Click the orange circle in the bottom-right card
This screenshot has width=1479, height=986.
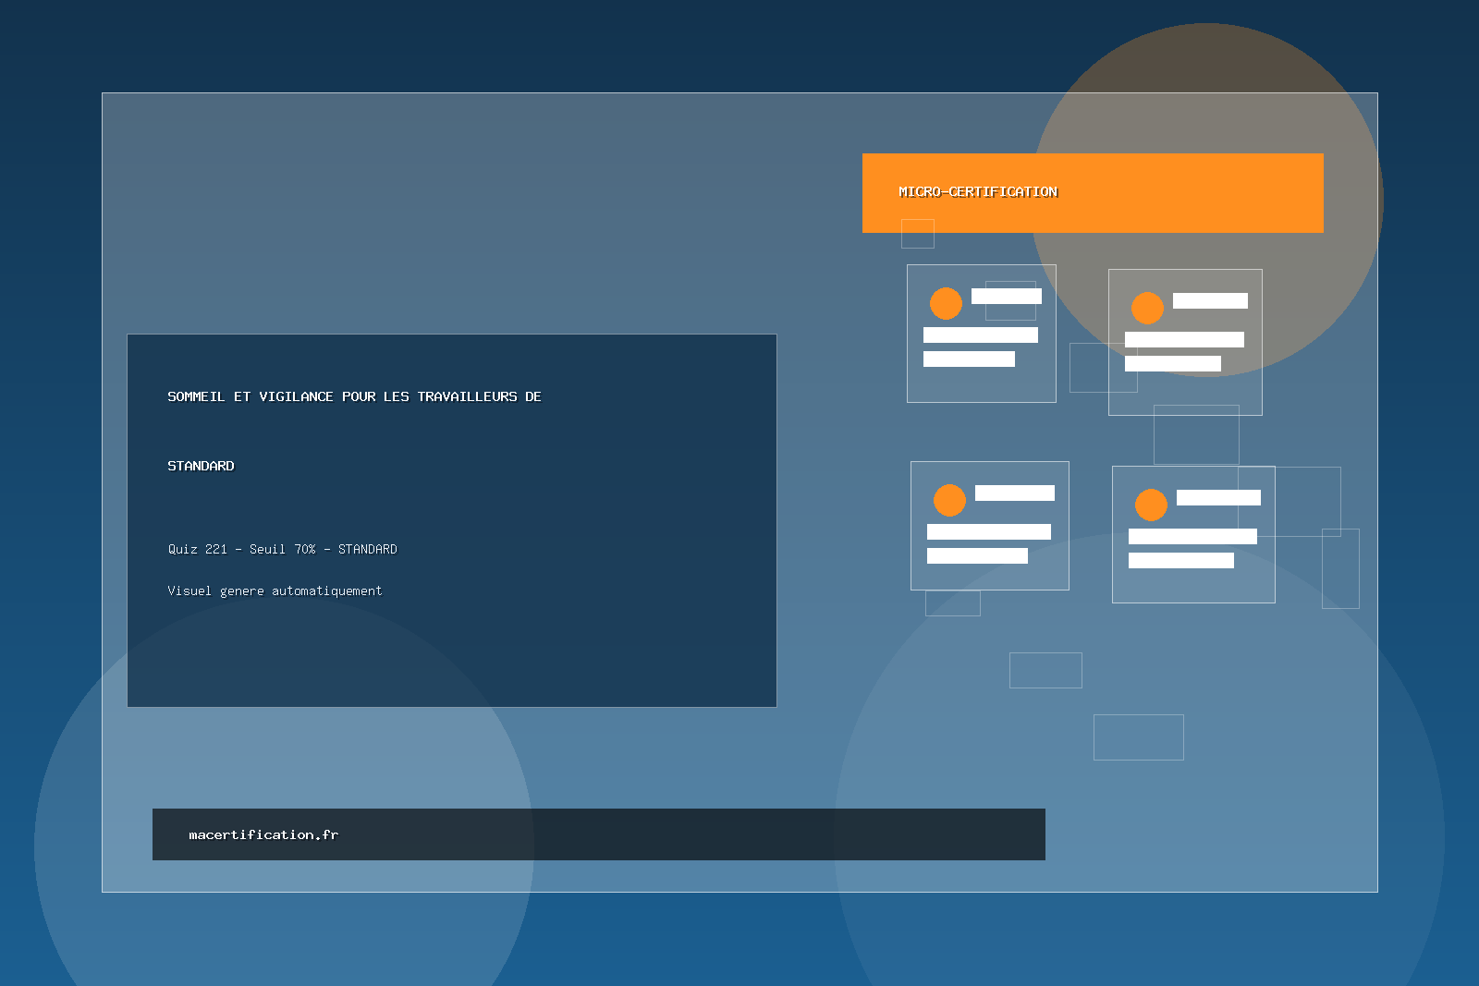[1151, 505]
